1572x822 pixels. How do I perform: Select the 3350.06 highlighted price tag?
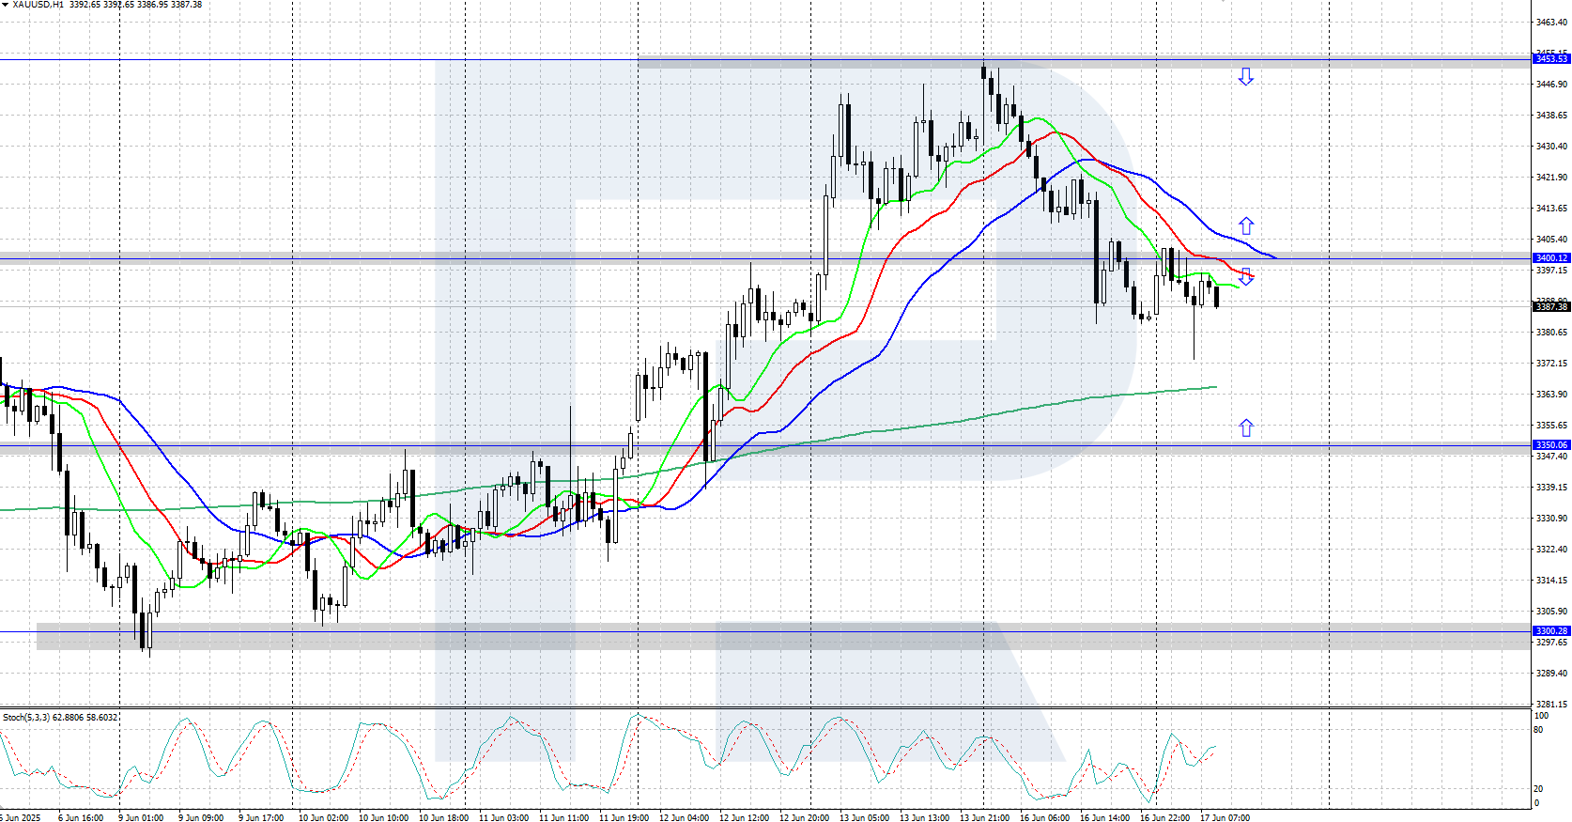(x=1551, y=444)
